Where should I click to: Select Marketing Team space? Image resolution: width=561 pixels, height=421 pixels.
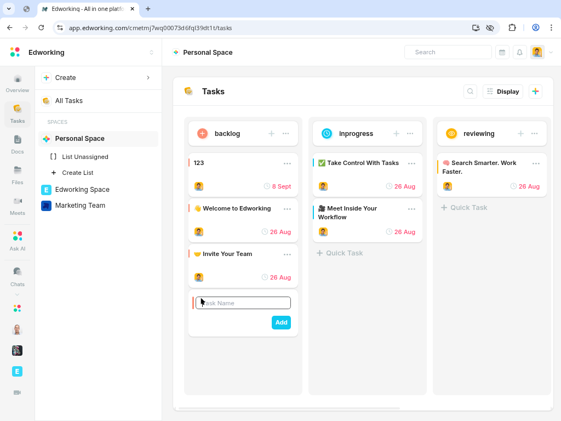80,206
